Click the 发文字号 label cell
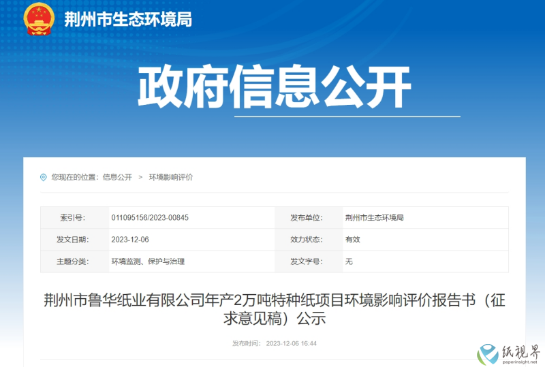This screenshot has width=545, height=367. pyautogui.click(x=309, y=261)
